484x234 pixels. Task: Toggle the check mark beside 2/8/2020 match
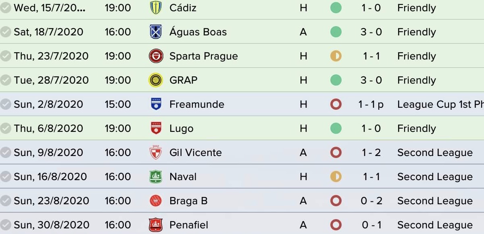(x=6, y=105)
